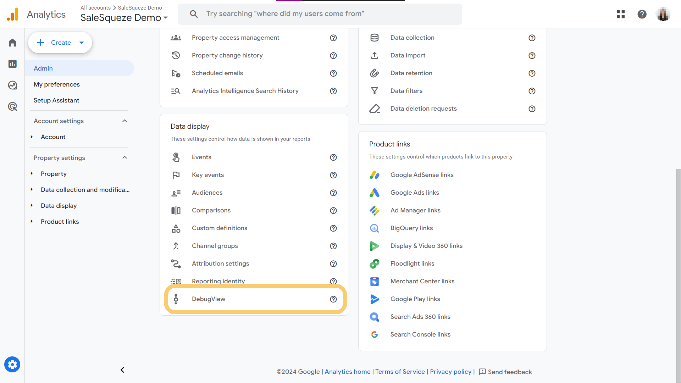The height and width of the screenshot is (383, 681).
Task: Click the Google Ads links icon
Action: [x=375, y=193]
